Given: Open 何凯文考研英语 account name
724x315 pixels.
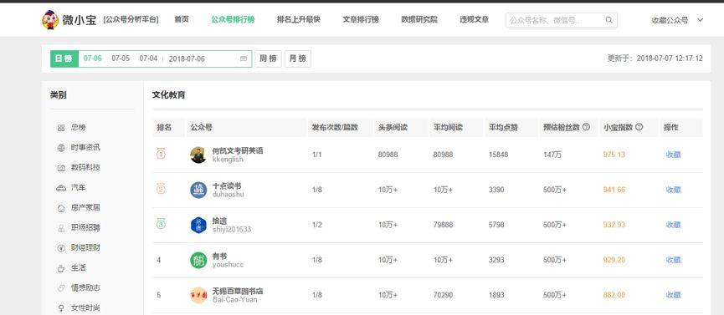Looking at the screenshot, I should coord(238,150).
